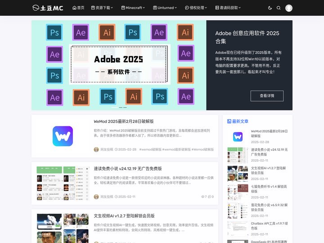
Task: Click the icon beside 侵权处理 menu
Action: [187, 8]
